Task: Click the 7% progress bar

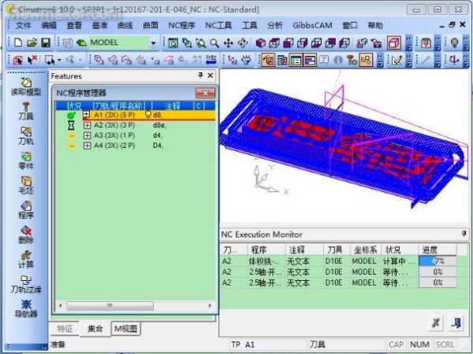Action: (x=438, y=260)
